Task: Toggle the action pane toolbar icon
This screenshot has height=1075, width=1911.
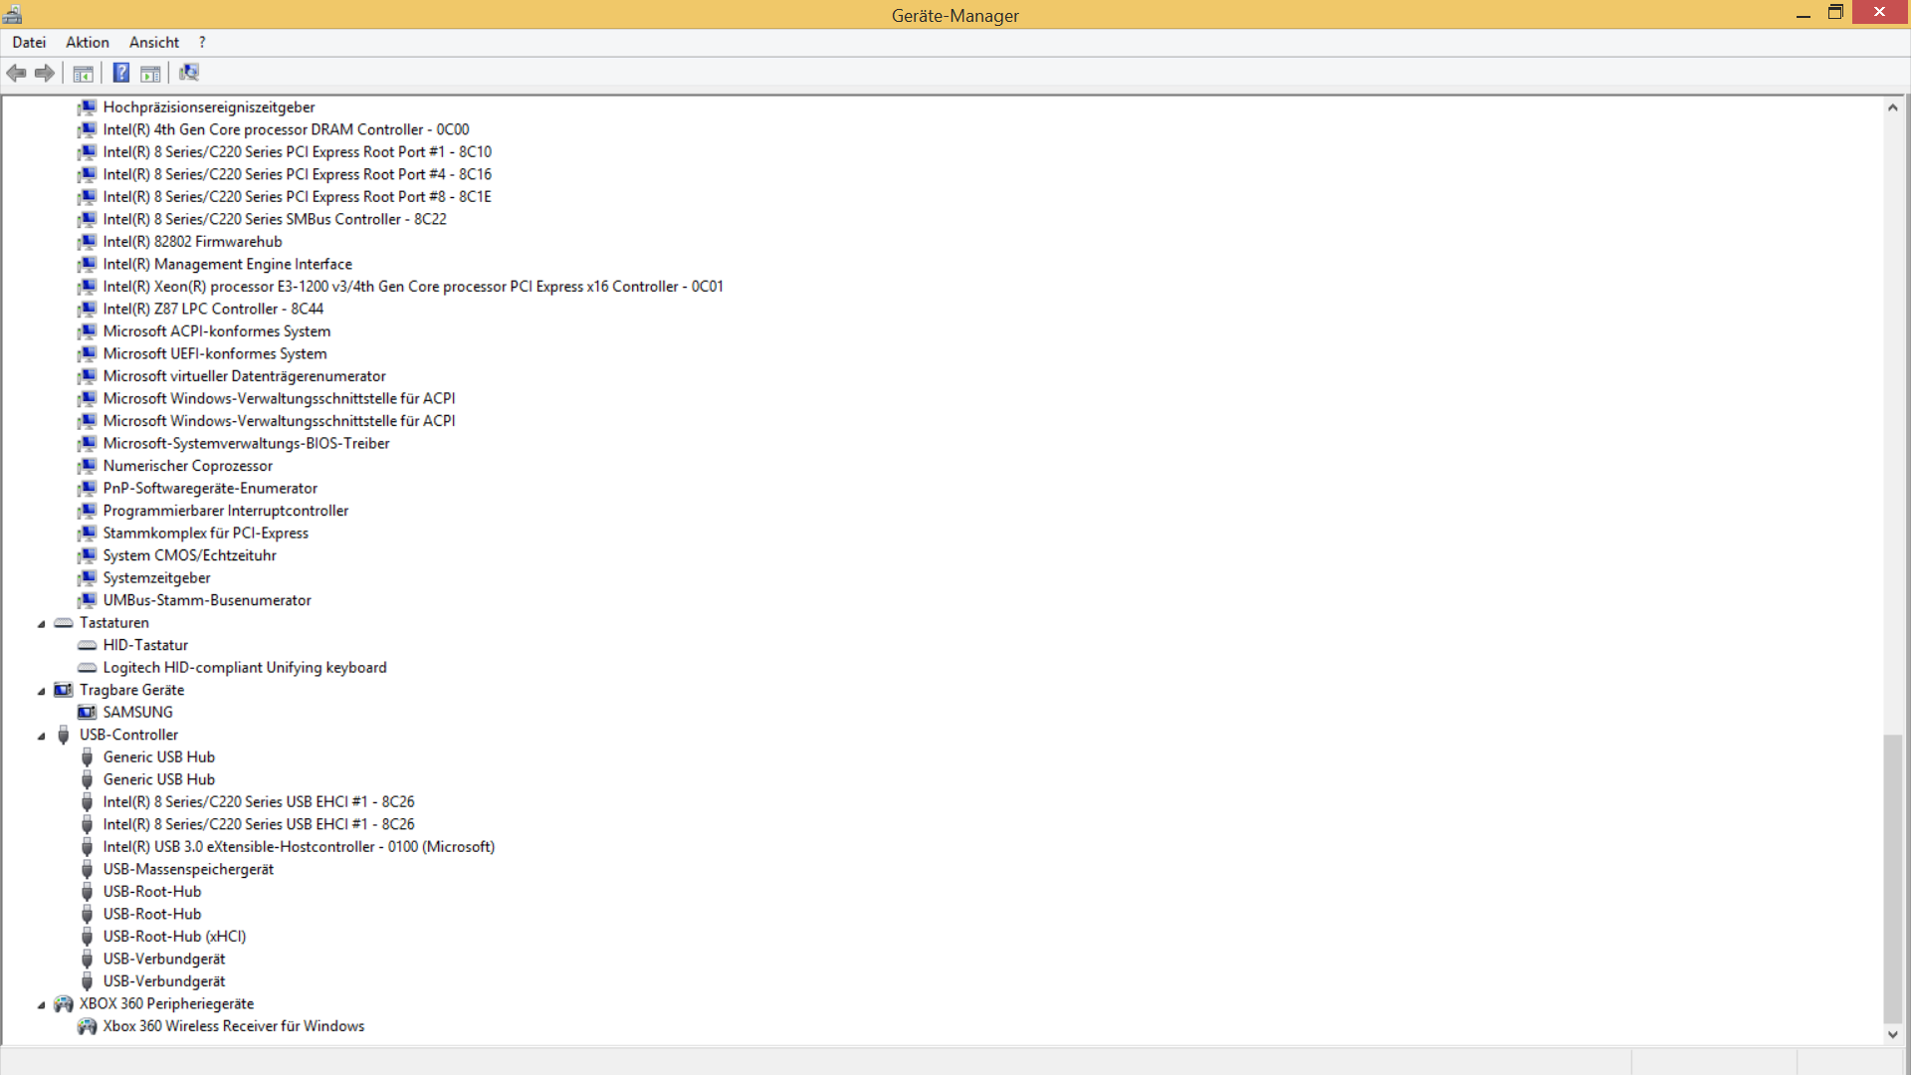Action: 150,73
